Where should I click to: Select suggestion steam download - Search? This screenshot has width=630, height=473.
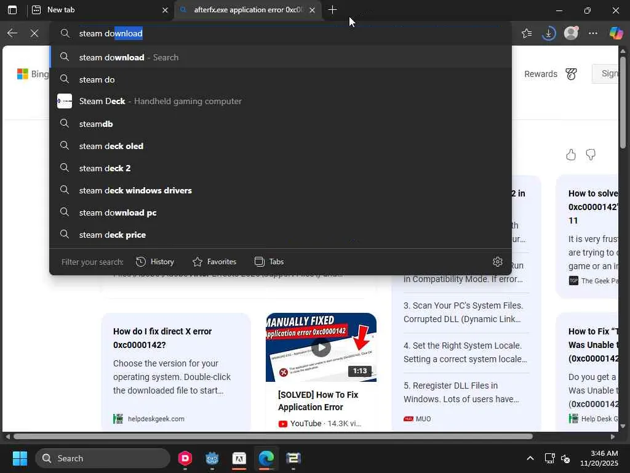281,57
